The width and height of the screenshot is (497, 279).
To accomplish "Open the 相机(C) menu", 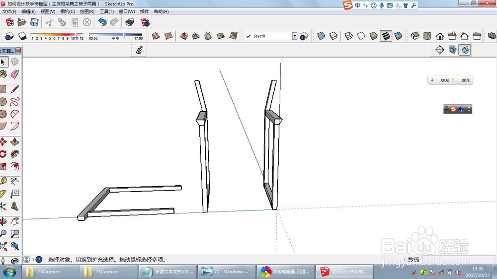I will pos(68,11).
